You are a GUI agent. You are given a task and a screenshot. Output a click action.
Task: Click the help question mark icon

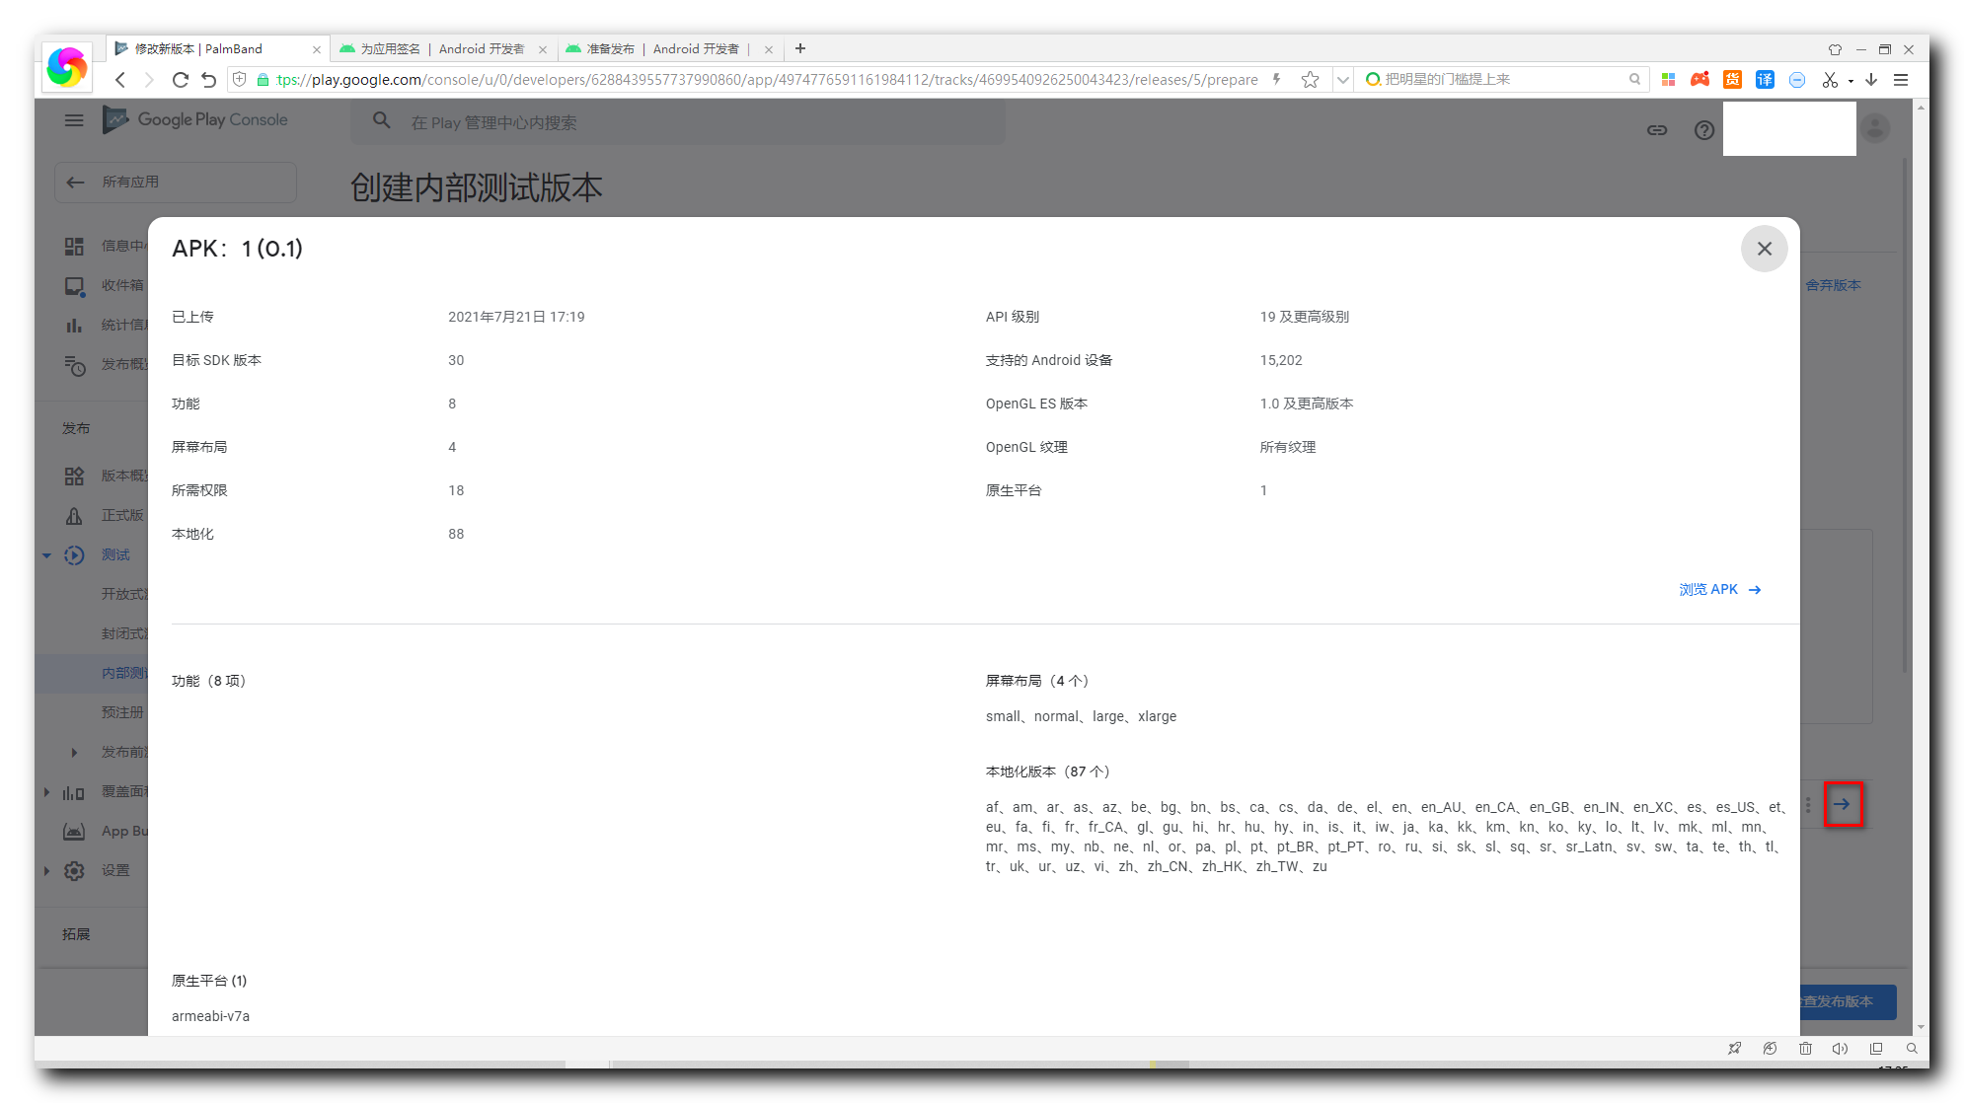point(1703,130)
